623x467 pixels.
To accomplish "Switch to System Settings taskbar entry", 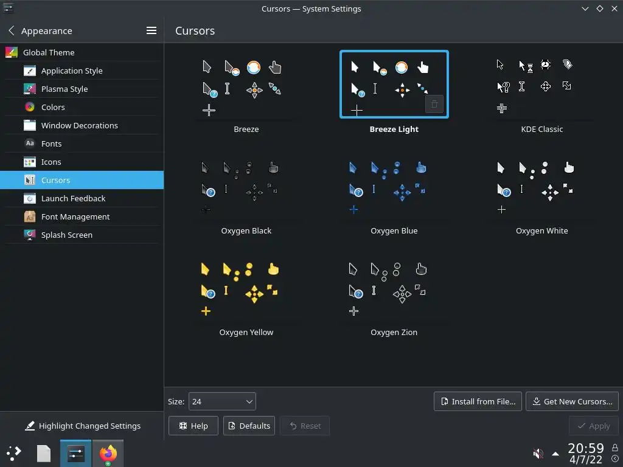I will coord(76,454).
